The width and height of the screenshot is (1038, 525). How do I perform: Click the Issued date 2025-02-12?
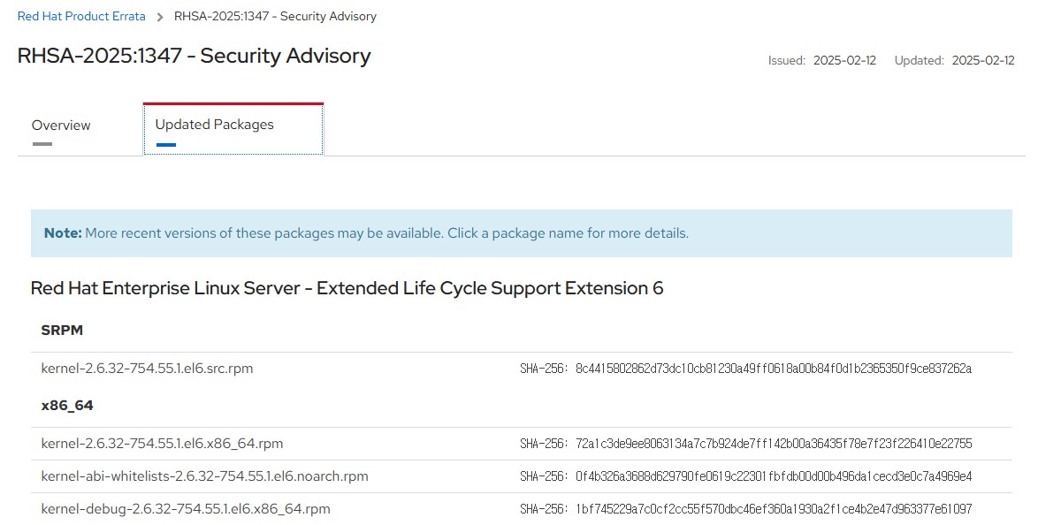pos(844,60)
